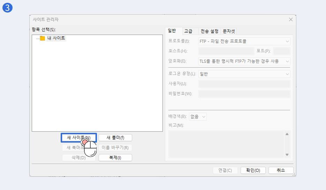Focus the 사용자 input field
Image resolution: width=326 pixels, height=190 pixels.
244,84
